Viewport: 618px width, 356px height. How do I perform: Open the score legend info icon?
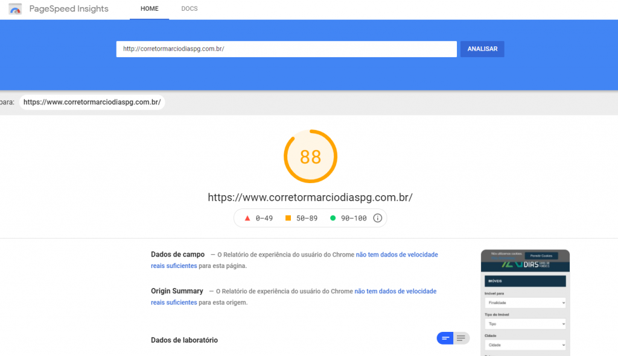coord(378,218)
